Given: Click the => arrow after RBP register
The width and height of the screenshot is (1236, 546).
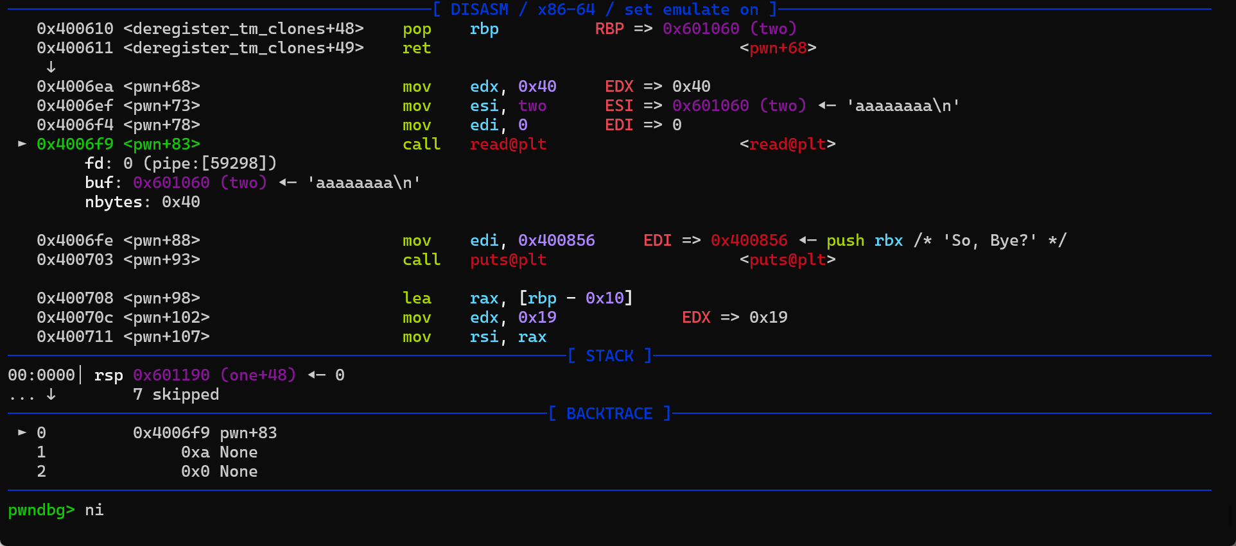Looking at the screenshot, I should click(643, 29).
